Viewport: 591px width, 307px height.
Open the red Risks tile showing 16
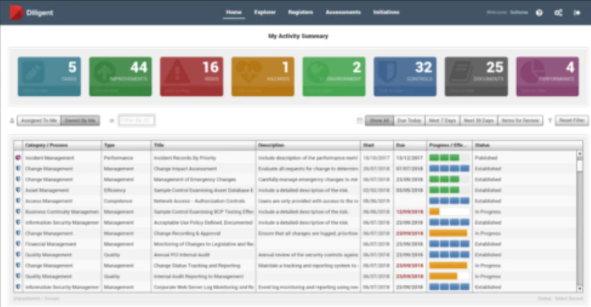pos(191,76)
